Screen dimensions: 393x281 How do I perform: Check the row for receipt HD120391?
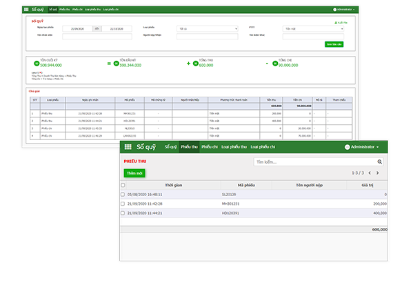(123, 213)
